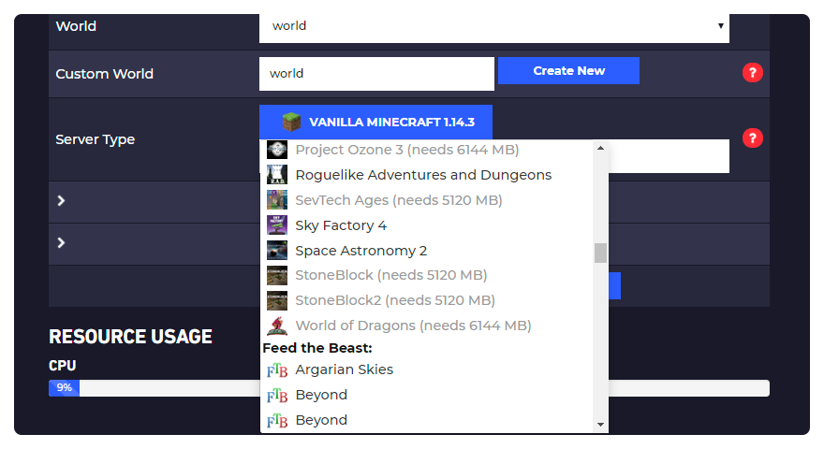Click the Feed the Beast group header
The width and height of the screenshot is (824, 449).
[x=317, y=348]
